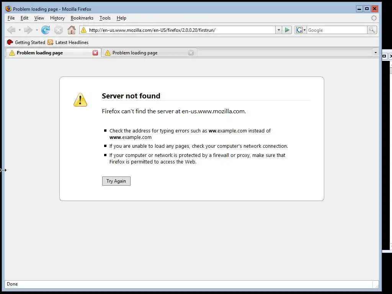
Task: Click the warning site icon in address bar
Action: click(x=83, y=30)
